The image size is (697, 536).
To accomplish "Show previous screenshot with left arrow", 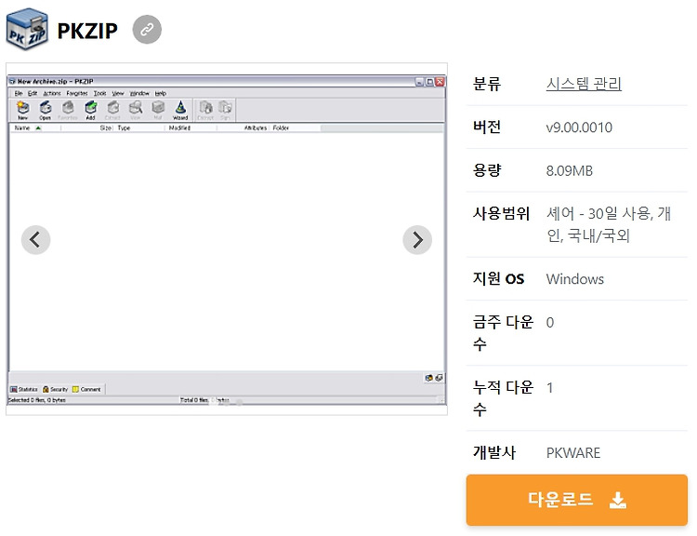I will pos(35,240).
